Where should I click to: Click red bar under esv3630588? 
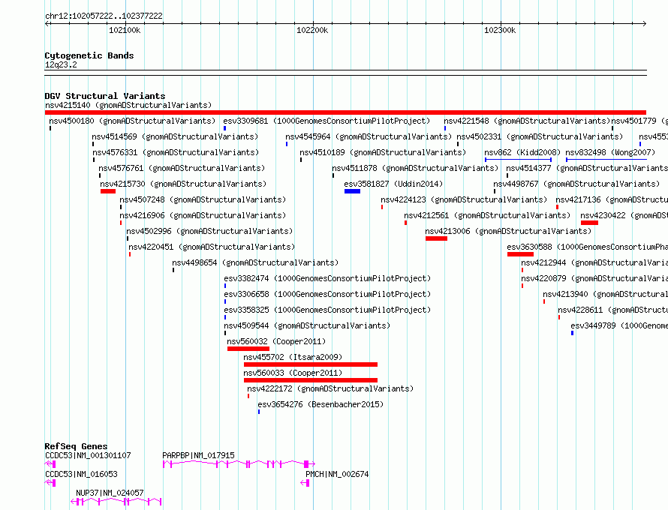tap(521, 254)
